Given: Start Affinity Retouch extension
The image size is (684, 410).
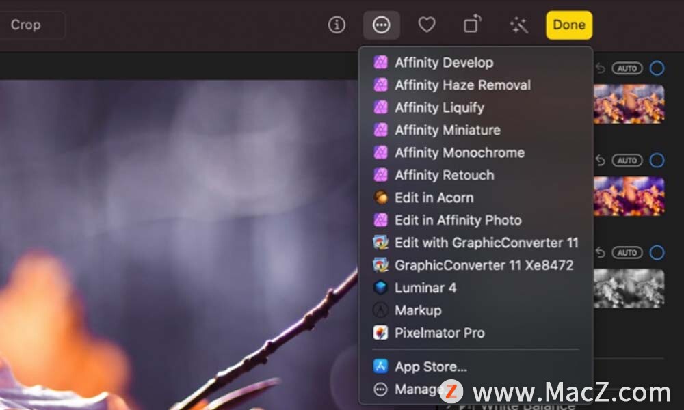Looking at the screenshot, I should (x=475, y=175).
